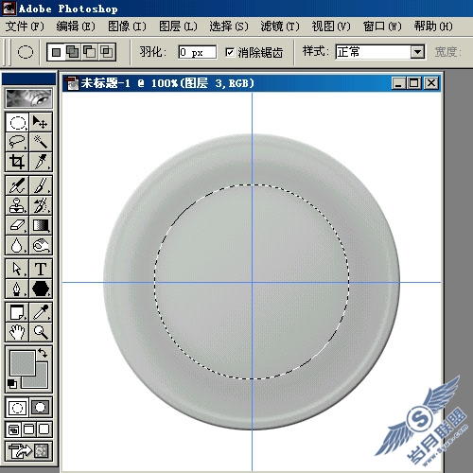Select the Type tool
Screen dimensions: 473x473
pos(41,269)
